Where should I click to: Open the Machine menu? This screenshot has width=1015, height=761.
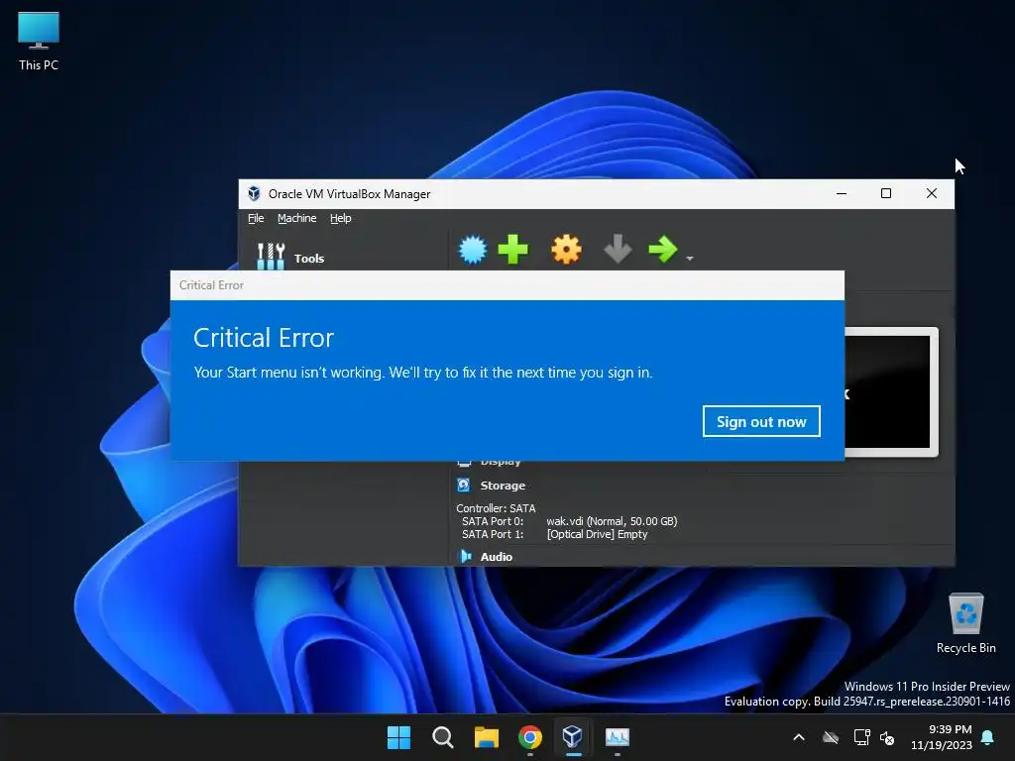297,218
